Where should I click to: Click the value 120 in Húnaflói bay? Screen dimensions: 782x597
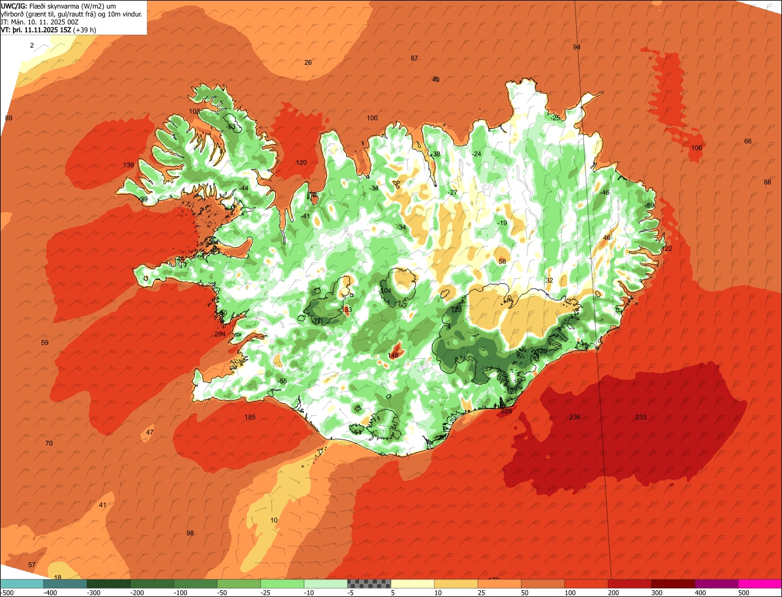tap(301, 162)
